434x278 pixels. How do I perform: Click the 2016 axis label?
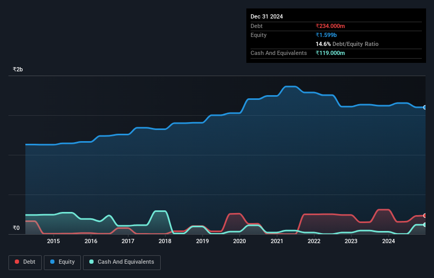coord(91,241)
